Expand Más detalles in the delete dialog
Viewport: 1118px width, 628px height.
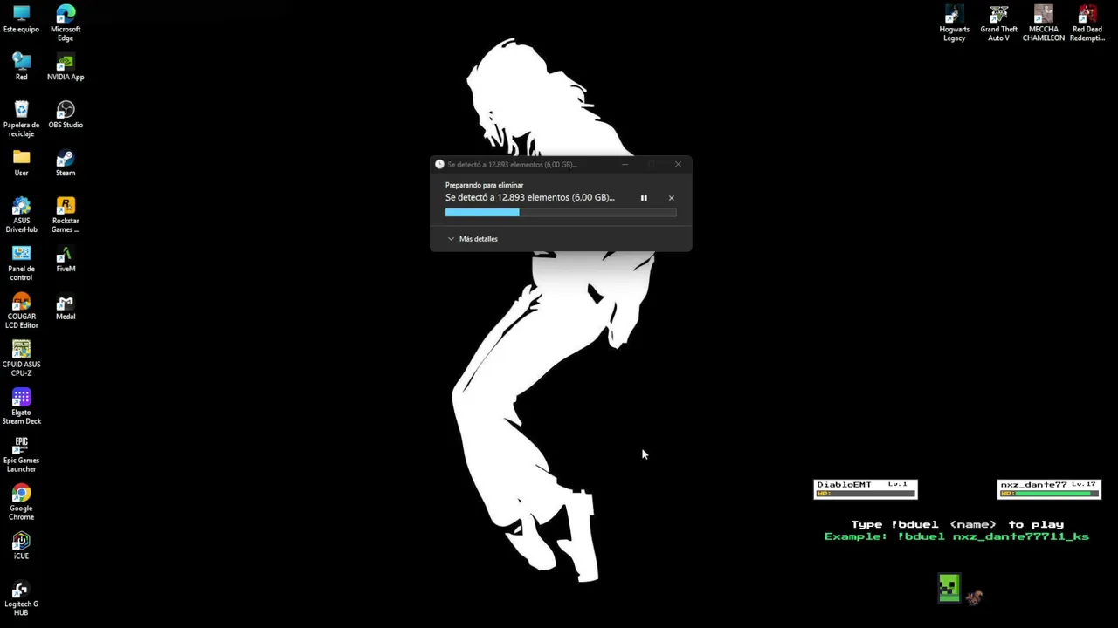(x=473, y=239)
